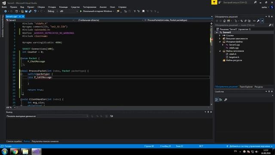Open the Глобальная область scope dropdown

point(110,20)
